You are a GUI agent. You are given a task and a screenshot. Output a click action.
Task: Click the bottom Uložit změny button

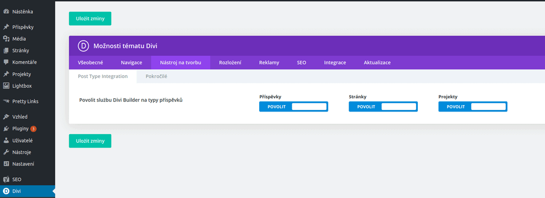(x=90, y=141)
